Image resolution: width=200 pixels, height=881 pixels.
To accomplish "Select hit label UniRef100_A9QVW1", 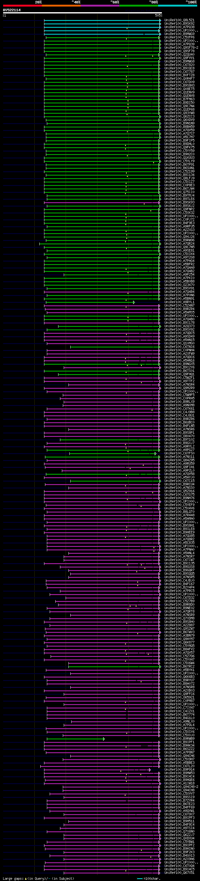I will click(x=179, y=811).
